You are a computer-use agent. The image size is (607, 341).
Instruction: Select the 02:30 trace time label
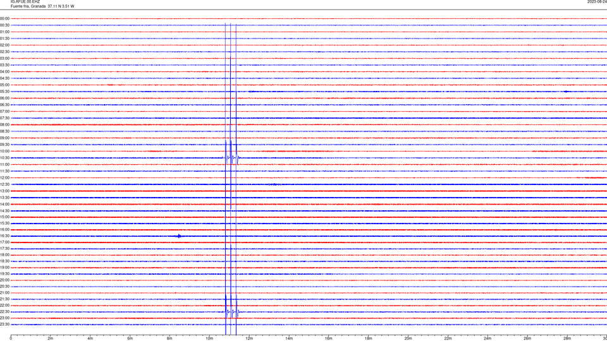4,52
